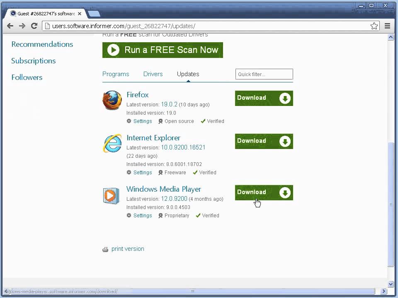
Task: Reload the page with the refresh icon
Action: click(x=34, y=26)
